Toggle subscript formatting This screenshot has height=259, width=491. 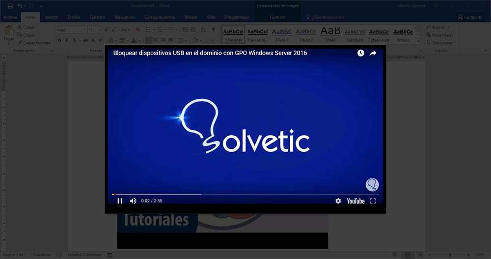point(93,40)
